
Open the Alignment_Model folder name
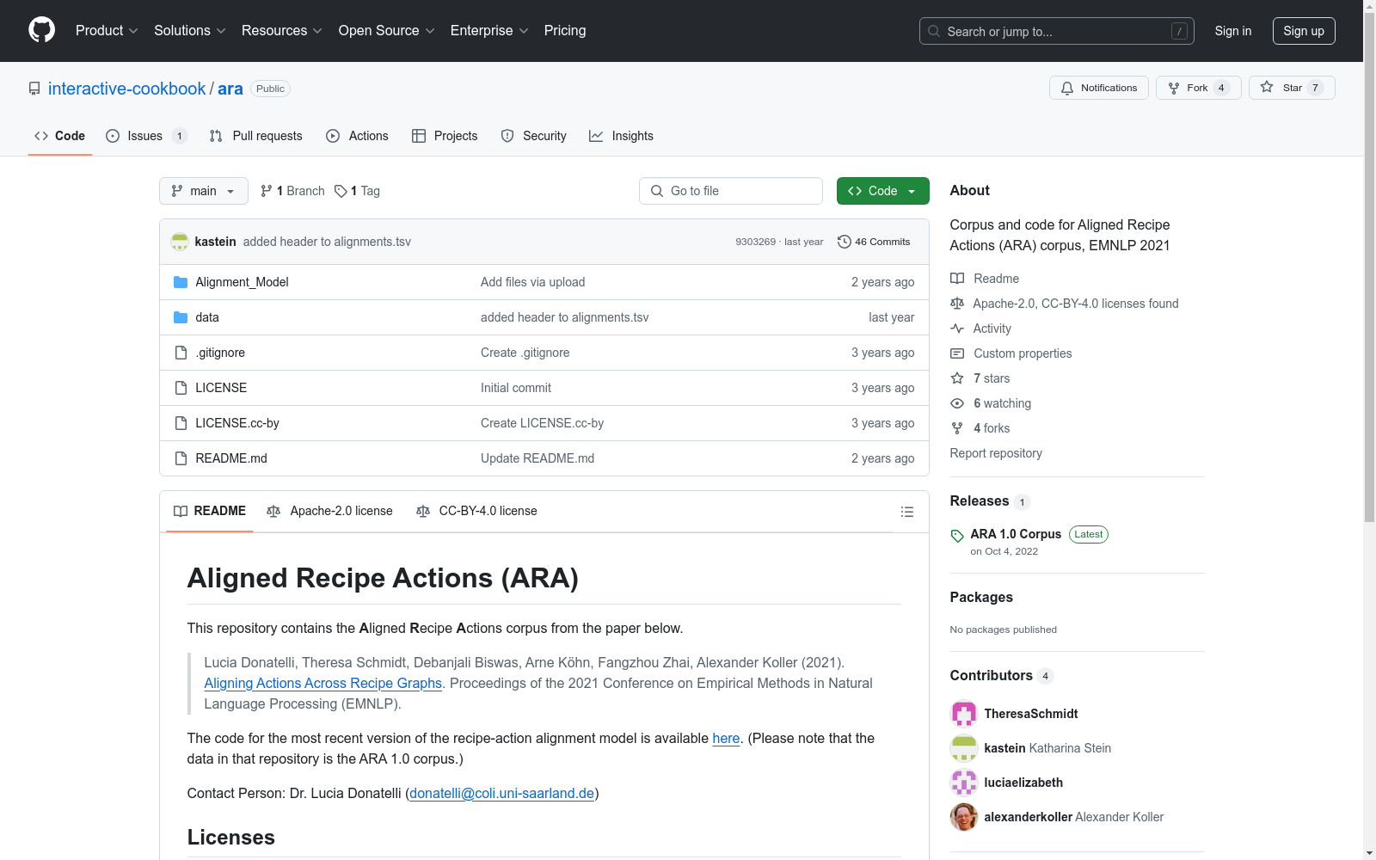coord(242,282)
